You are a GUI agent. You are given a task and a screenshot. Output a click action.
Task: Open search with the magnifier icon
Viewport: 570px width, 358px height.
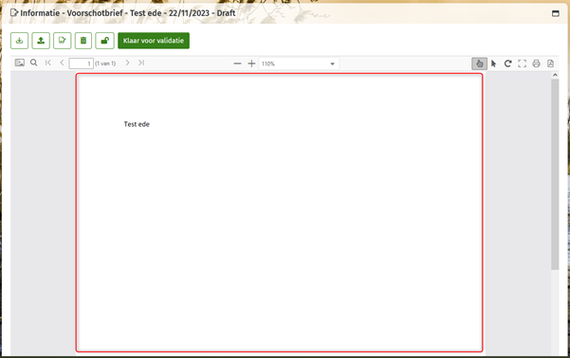pyautogui.click(x=34, y=63)
